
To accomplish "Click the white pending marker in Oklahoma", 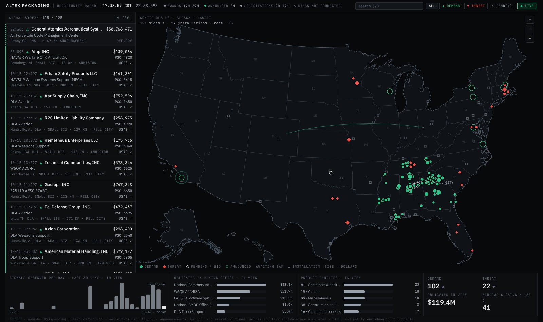I will click(x=331, y=173).
